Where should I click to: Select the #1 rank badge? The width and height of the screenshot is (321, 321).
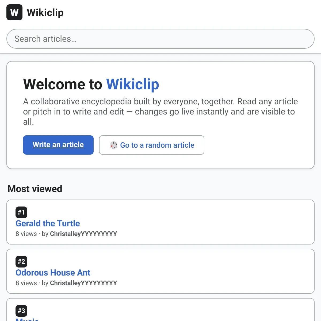(21, 212)
